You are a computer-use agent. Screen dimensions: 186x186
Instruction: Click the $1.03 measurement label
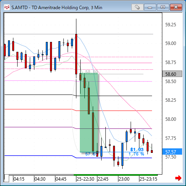[x=137, y=149]
